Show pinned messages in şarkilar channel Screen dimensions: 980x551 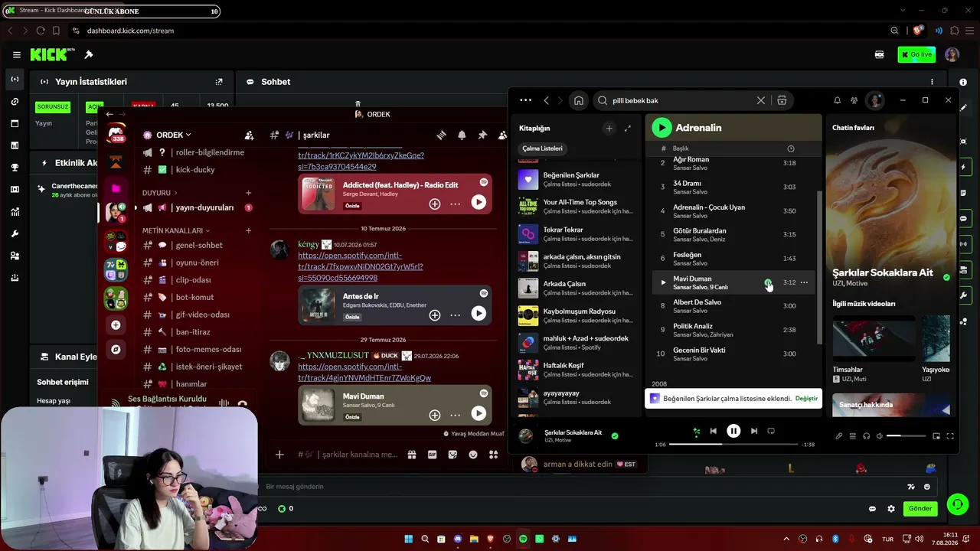pos(482,135)
